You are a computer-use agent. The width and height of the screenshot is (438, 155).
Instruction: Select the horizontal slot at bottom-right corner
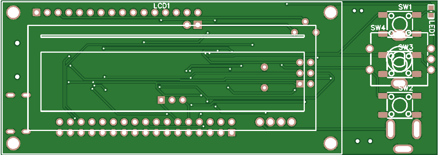403,148
